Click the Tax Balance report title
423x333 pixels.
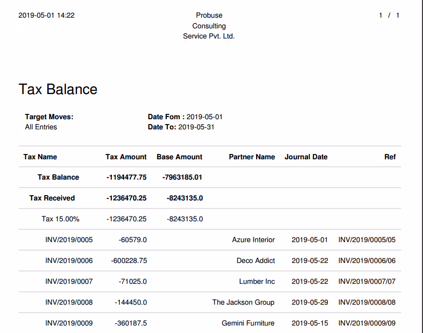point(58,89)
